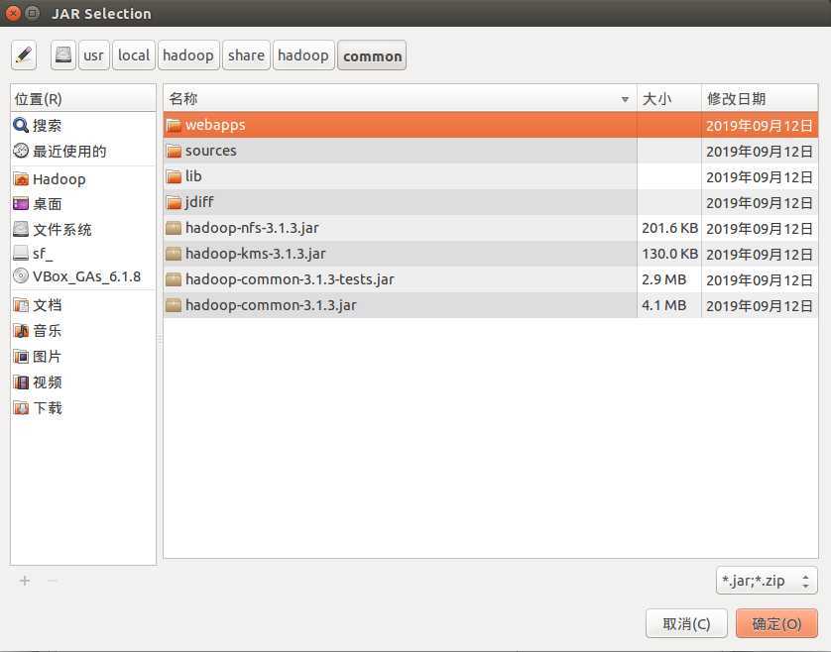The width and height of the screenshot is (831, 652).
Task: Click date cell of webapps row
Action: point(760,126)
